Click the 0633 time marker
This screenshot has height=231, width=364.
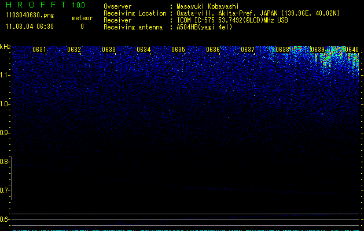click(x=109, y=50)
